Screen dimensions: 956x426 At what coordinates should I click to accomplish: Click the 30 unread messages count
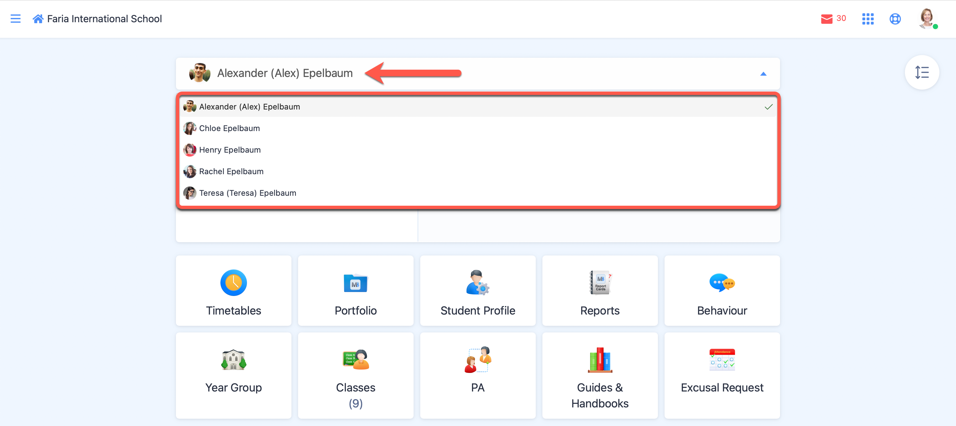(x=841, y=18)
